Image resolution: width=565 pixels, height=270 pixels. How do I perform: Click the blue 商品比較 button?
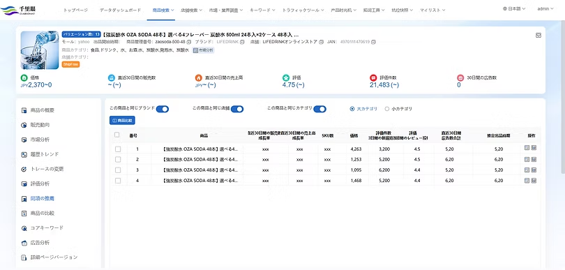(122, 121)
